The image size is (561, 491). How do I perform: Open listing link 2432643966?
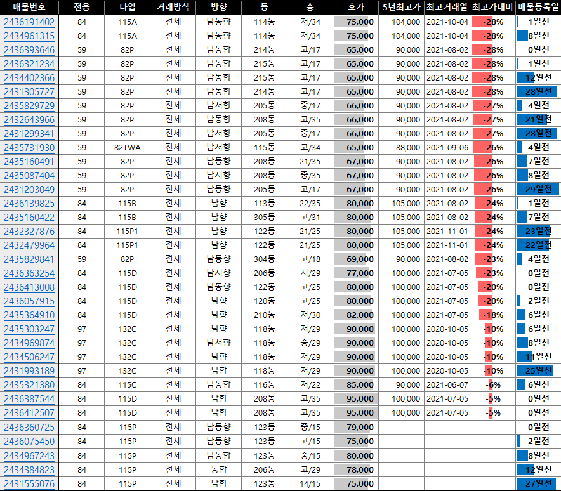(x=29, y=120)
